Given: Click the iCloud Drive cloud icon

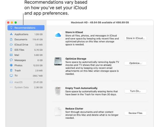Looking at the screenshot, I should [11, 44].
